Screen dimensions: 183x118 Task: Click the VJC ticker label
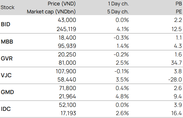pos(6,76)
